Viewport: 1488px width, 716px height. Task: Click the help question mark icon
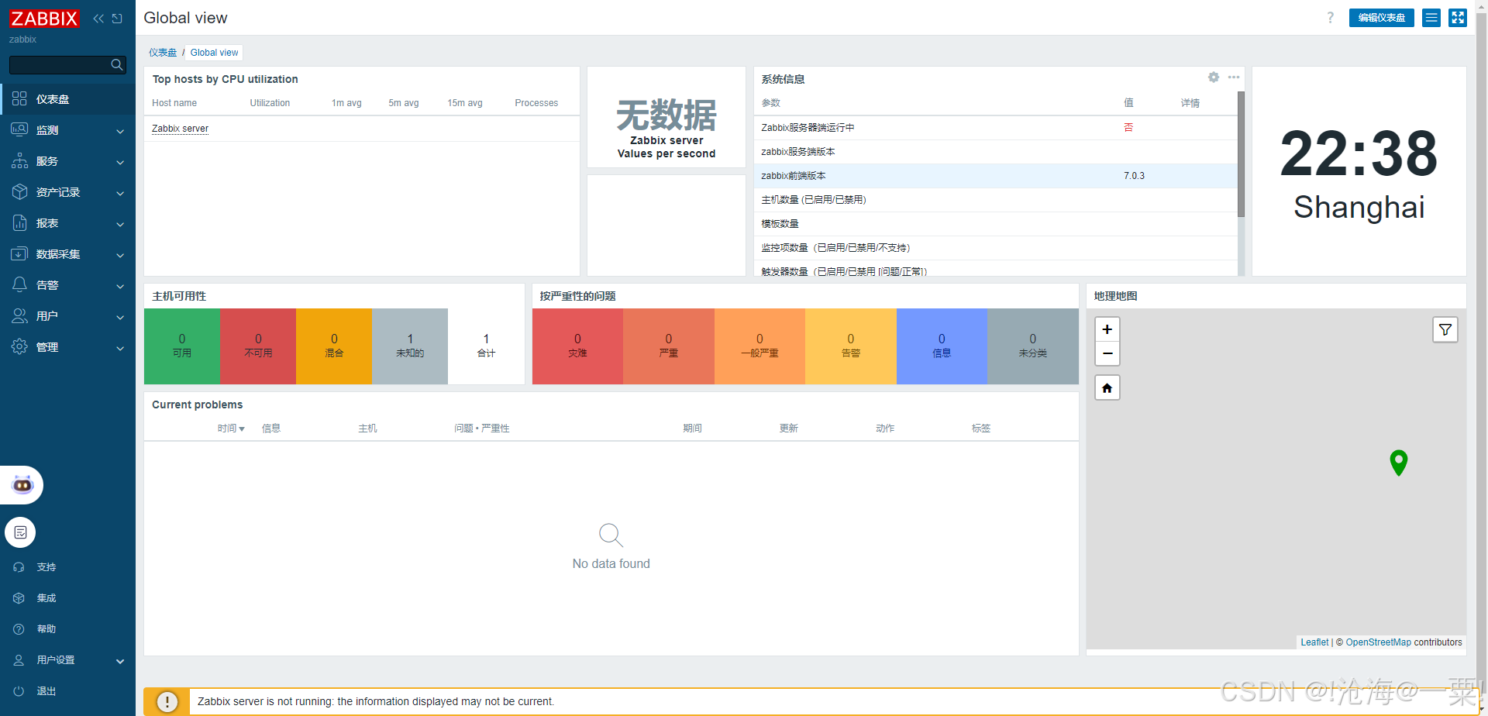1331,18
